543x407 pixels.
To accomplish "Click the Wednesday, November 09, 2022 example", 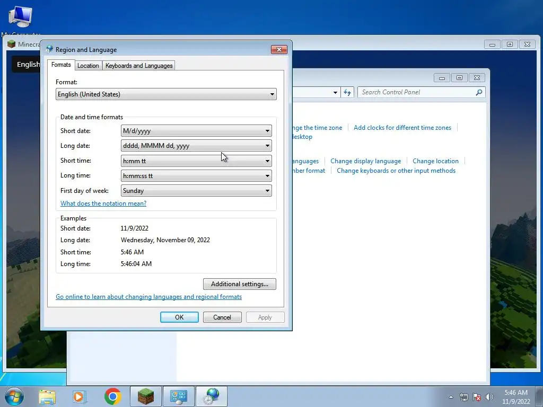I will 165,240.
